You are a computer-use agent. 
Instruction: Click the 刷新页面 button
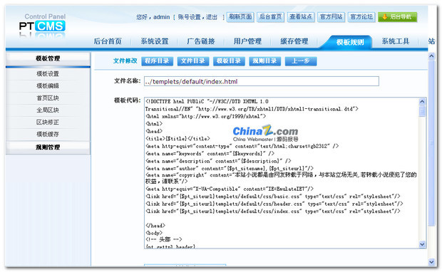click(240, 17)
